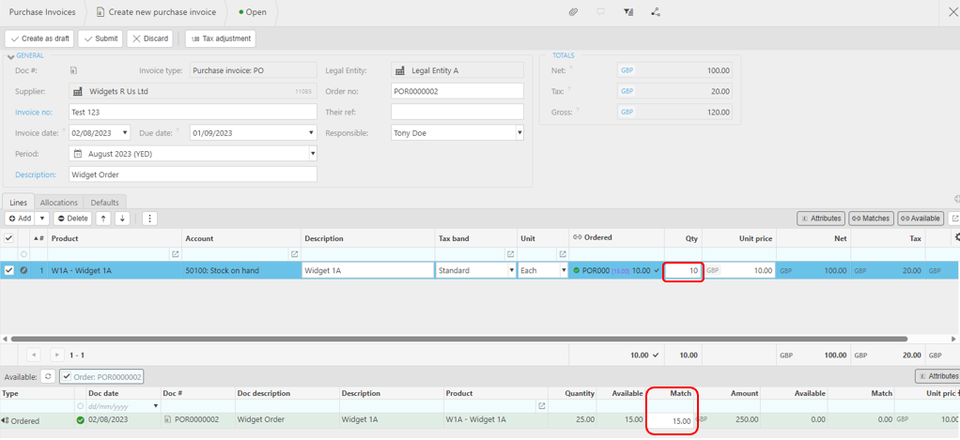Go to Purchase Invoices breadcrumb
Screen dimensions: 960x440
[42, 12]
